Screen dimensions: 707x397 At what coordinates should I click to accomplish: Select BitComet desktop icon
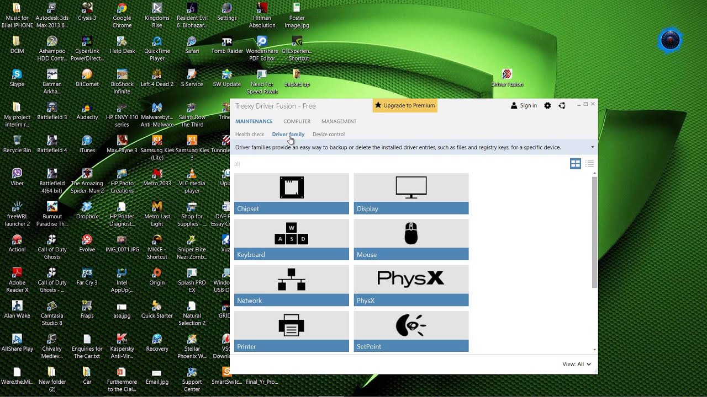pyautogui.click(x=87, y=78)
